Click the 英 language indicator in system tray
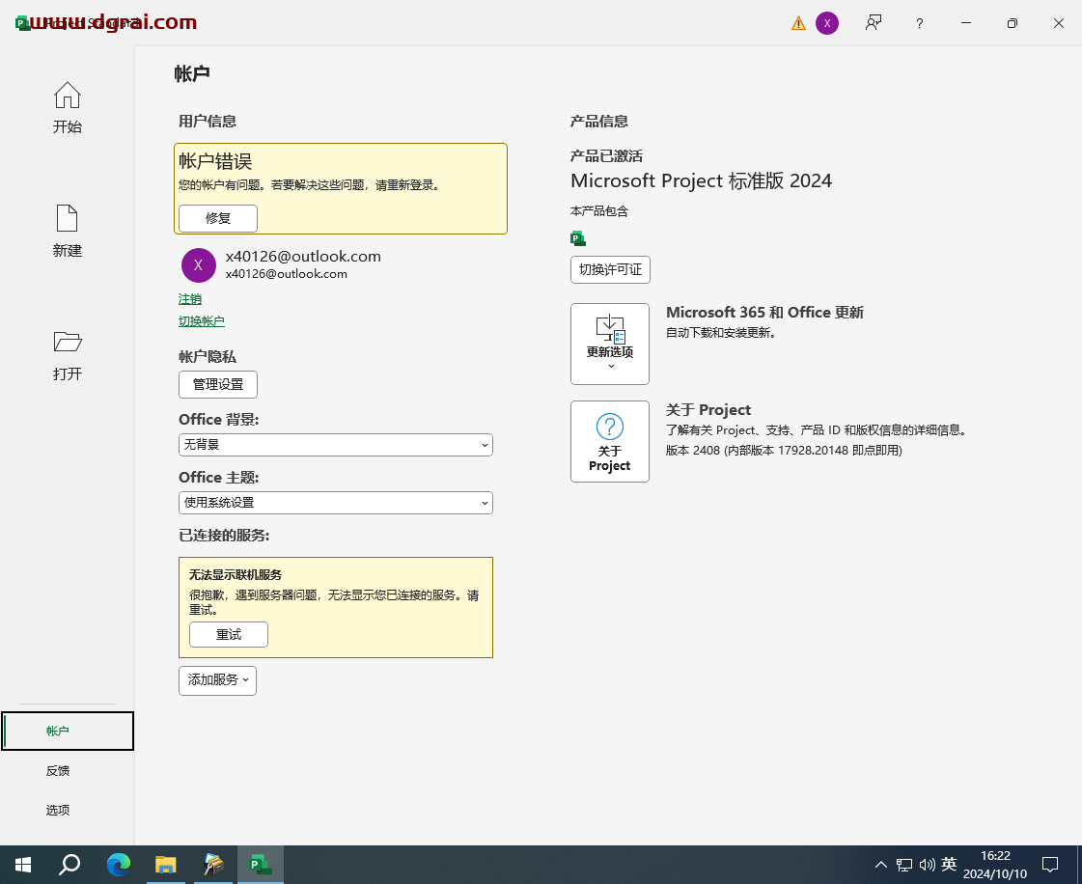The image size is (1082, 884). [948, 864]
